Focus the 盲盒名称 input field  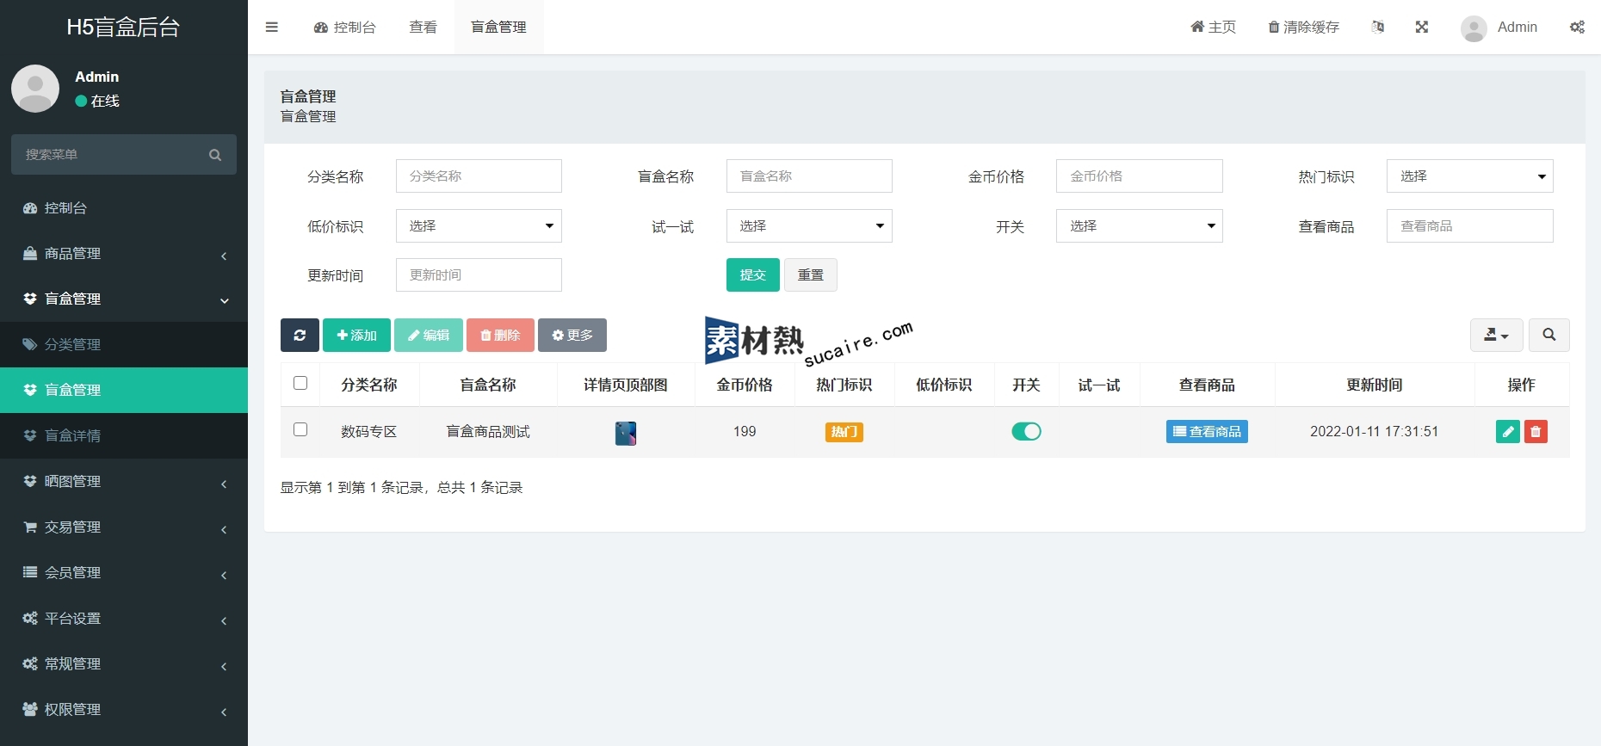coord(809,176)
